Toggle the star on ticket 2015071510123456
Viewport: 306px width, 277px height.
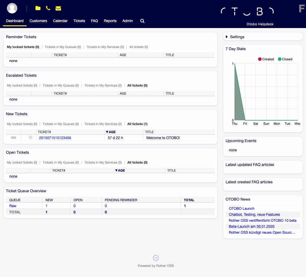click(30, 138)
